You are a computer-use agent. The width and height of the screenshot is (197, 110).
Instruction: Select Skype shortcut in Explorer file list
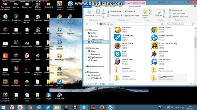pos(124,54)
